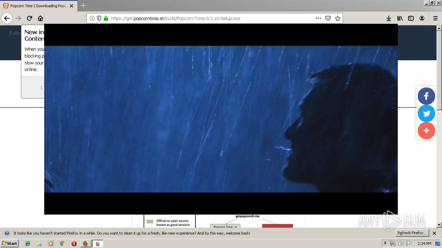Switch to Firefox taskbar button
The width and height of the screenshot is (442, 248).
tap(86, 244)
